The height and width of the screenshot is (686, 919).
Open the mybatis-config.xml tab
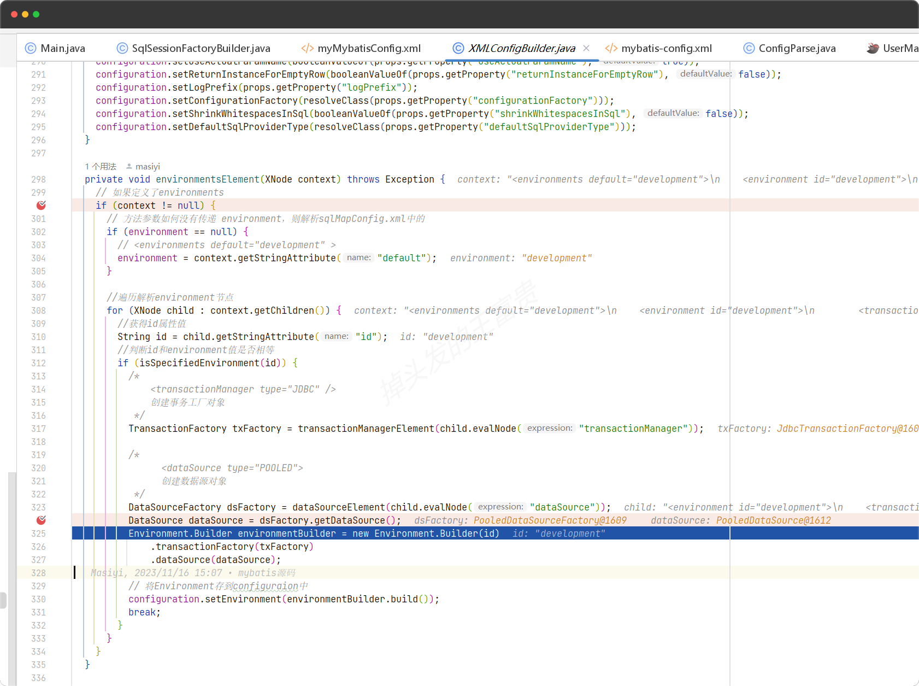[x=658, y=48]
